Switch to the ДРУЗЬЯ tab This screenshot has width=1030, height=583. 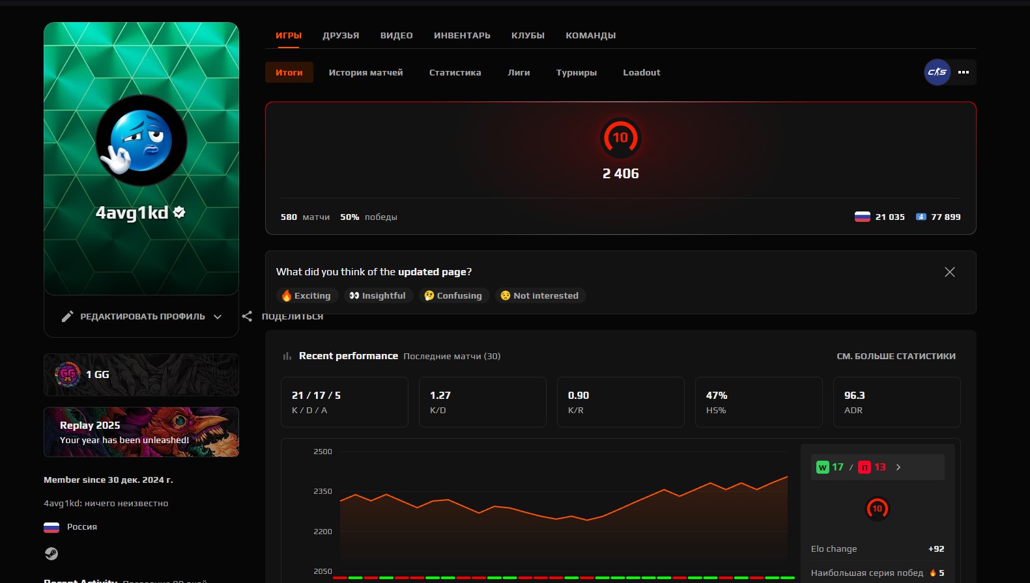pyautogui.click(x=341, y=35)
